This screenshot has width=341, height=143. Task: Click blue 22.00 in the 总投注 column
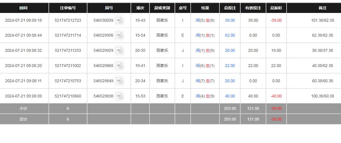coord(230,66)
